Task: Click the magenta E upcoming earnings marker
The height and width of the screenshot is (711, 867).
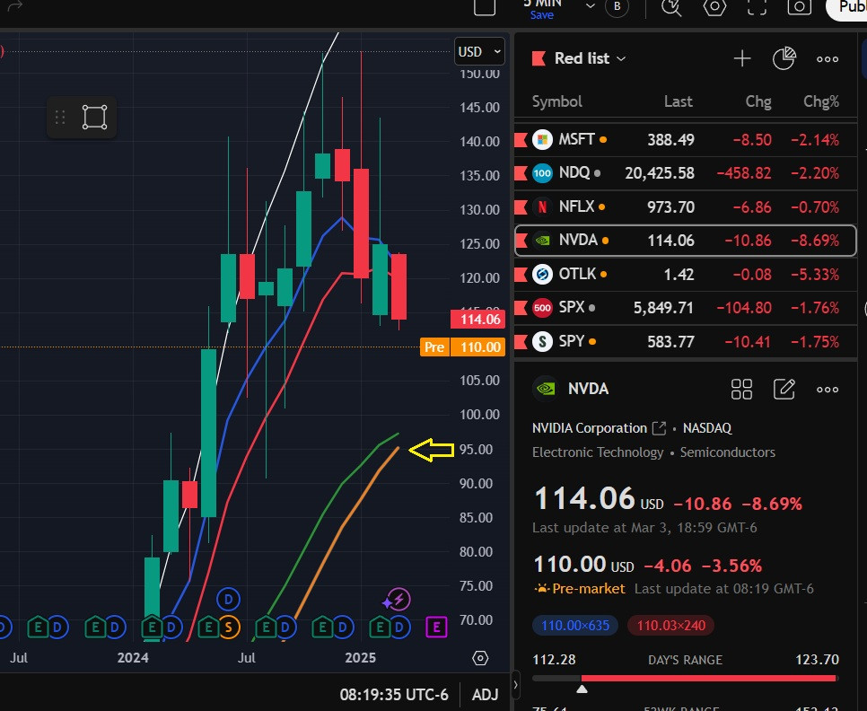Action: [x=436, y=628]
